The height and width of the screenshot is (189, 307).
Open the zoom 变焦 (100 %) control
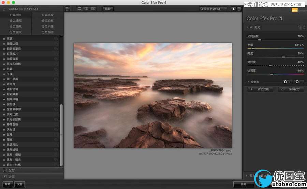tap(211, 9)
